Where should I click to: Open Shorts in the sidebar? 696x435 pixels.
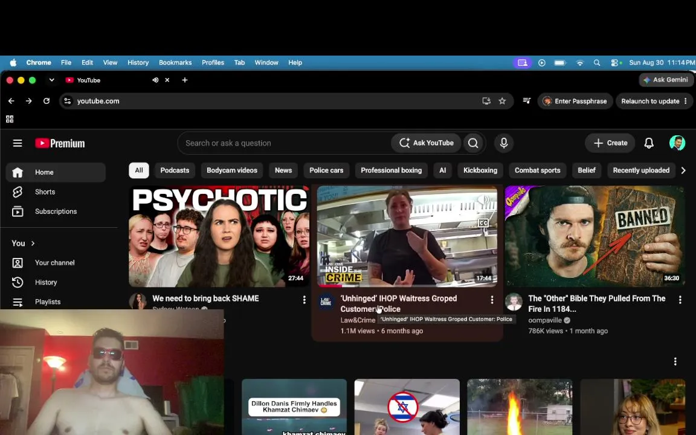[56, 192]
